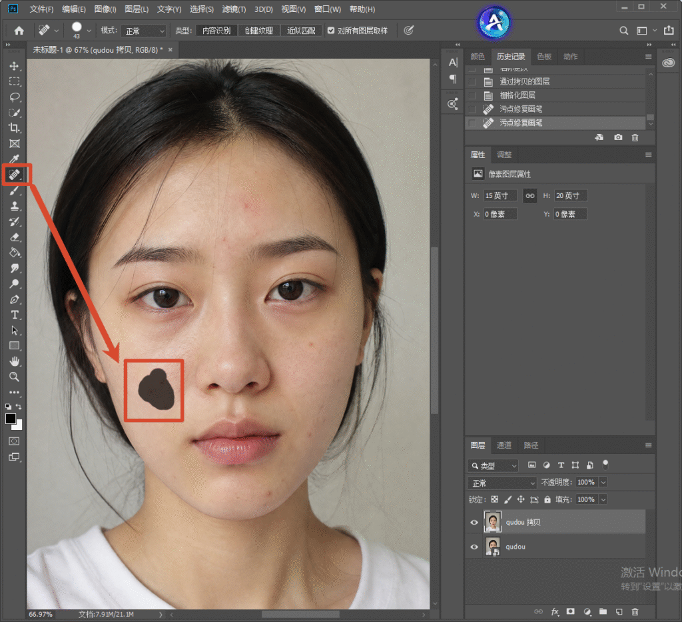Screen dimensions: 682x622
Task: Select the Quick Selection tool
Action: coord(15,112)
